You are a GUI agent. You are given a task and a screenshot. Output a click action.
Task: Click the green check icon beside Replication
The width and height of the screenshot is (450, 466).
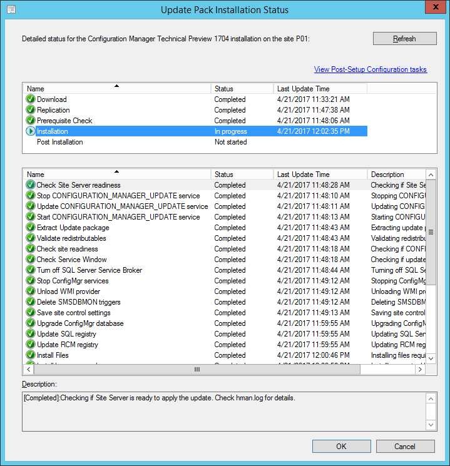click(30, 109)
